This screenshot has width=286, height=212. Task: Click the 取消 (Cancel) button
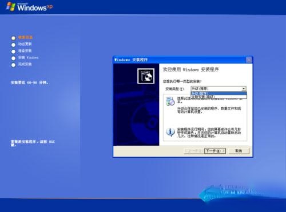[x=239, y=151]
